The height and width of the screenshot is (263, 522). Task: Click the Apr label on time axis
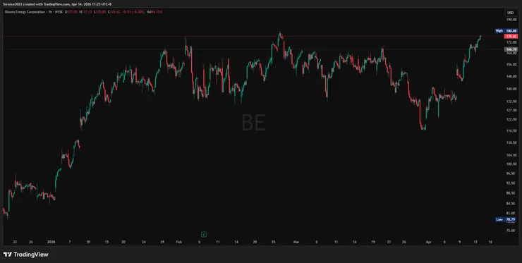point(428,242)
